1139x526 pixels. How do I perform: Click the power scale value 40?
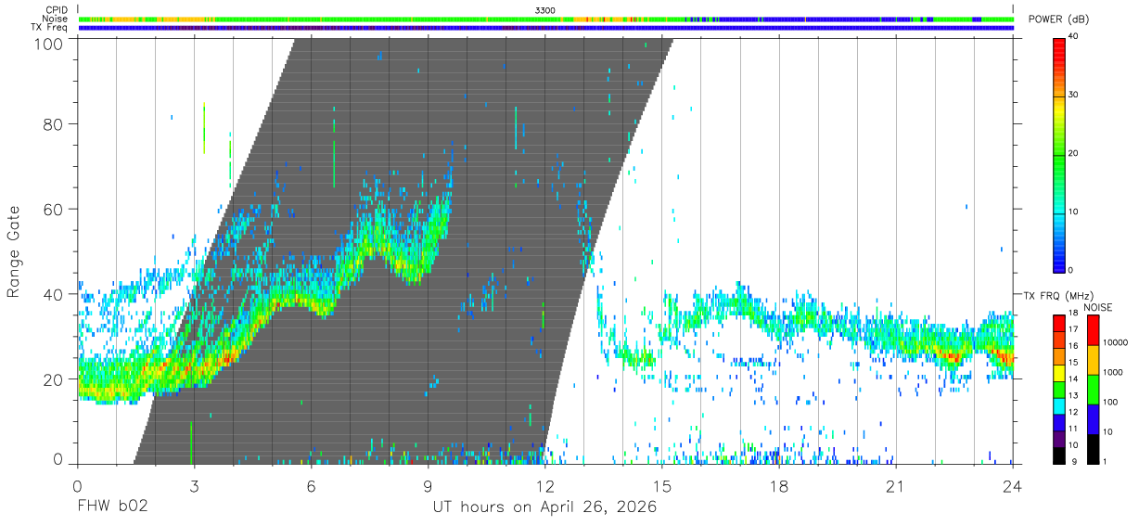(x=1075, y=36)
